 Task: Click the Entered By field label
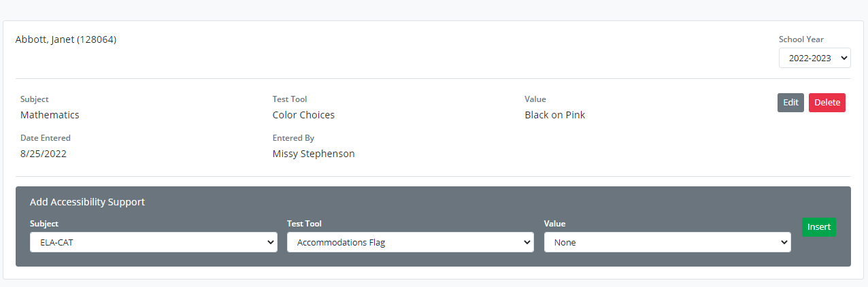coord(293,138)
